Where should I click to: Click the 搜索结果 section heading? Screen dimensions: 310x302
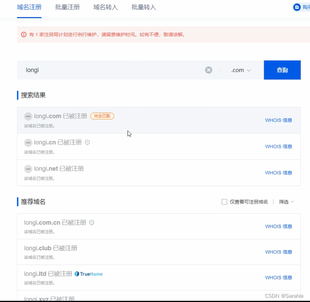pos(34,95)
